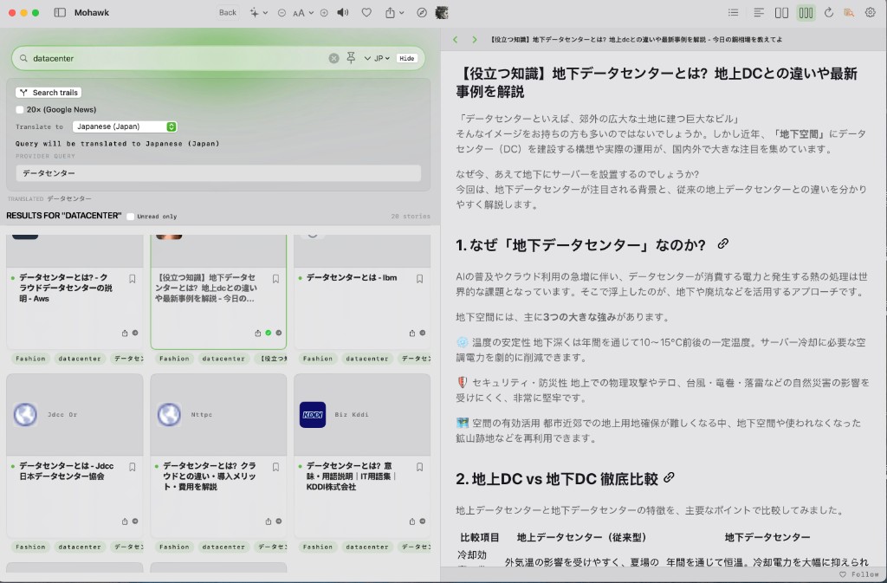Favorite the article with heart icon
This screenshot has height=583, width=887.
(366, 12)
